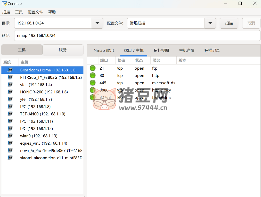Switch to the 拓扑视图 tab
Image resolution: width=261 pixels, height=197 pixels.
tap(161, 51)
